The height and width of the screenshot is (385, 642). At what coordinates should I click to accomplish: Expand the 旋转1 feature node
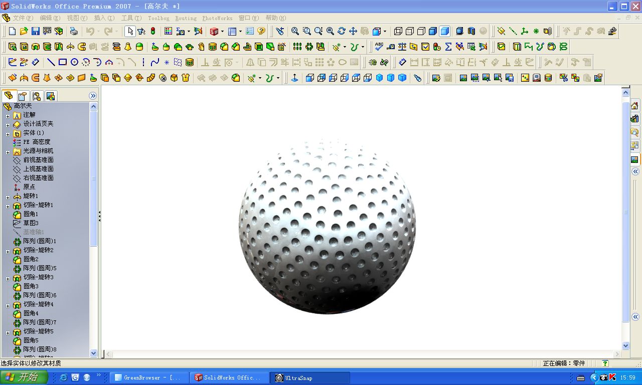click(x=8, y=197)
